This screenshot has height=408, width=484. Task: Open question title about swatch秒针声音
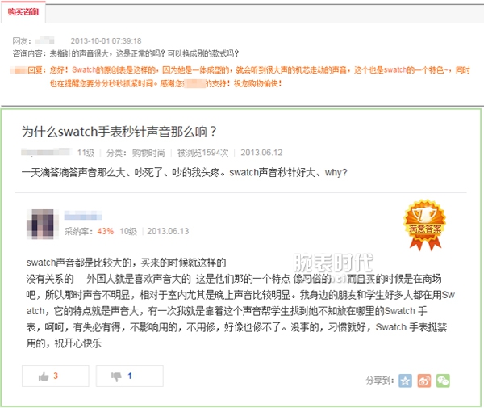pos(119,132)
